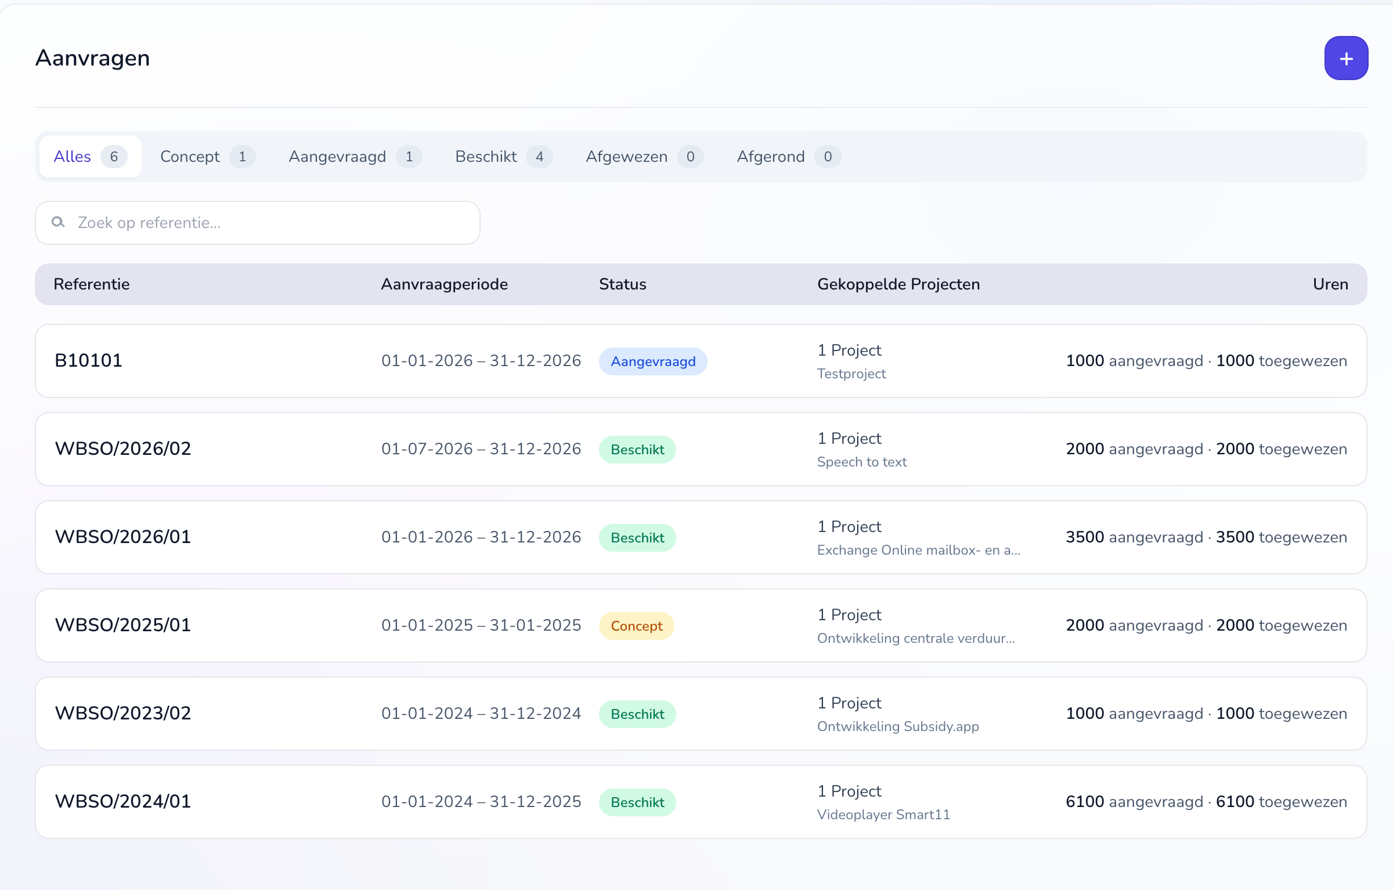Screen dimensions: 1393x890
Task: Click the 'Exchange Online mailbox- en a...' project
Action: click(919, 550)
